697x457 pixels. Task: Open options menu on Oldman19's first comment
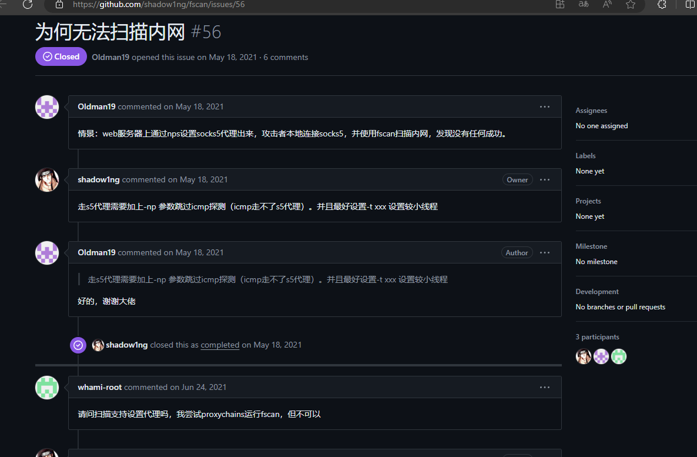(x=545, y=107)
